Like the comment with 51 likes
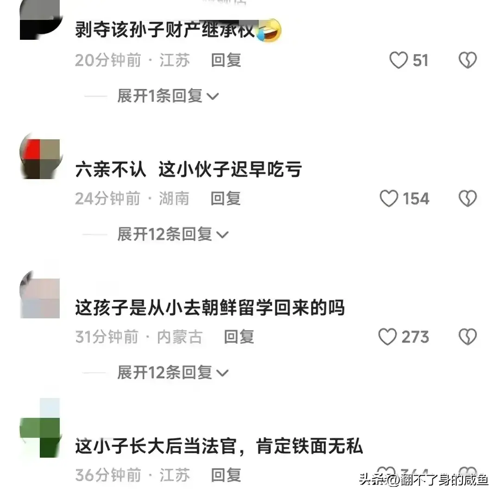Screen dimensions: 500x497 pyautogui.click(x=399, y=60)
